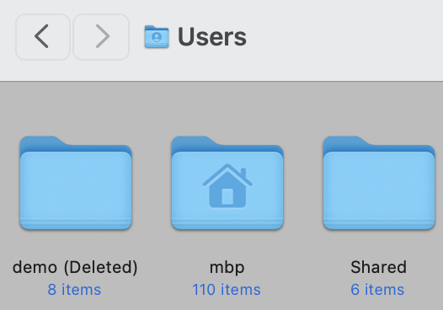The height and width of the screenshot is (310, 443).
Task: Click the "110 items" count under mbp
Action: pos(227,290)
